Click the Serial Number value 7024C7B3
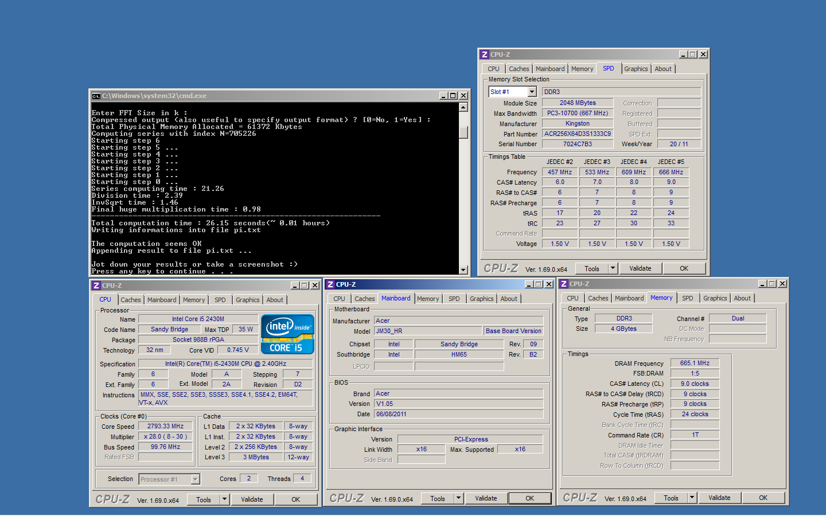Viewport: 826px width, 516px height. [578, 144]
